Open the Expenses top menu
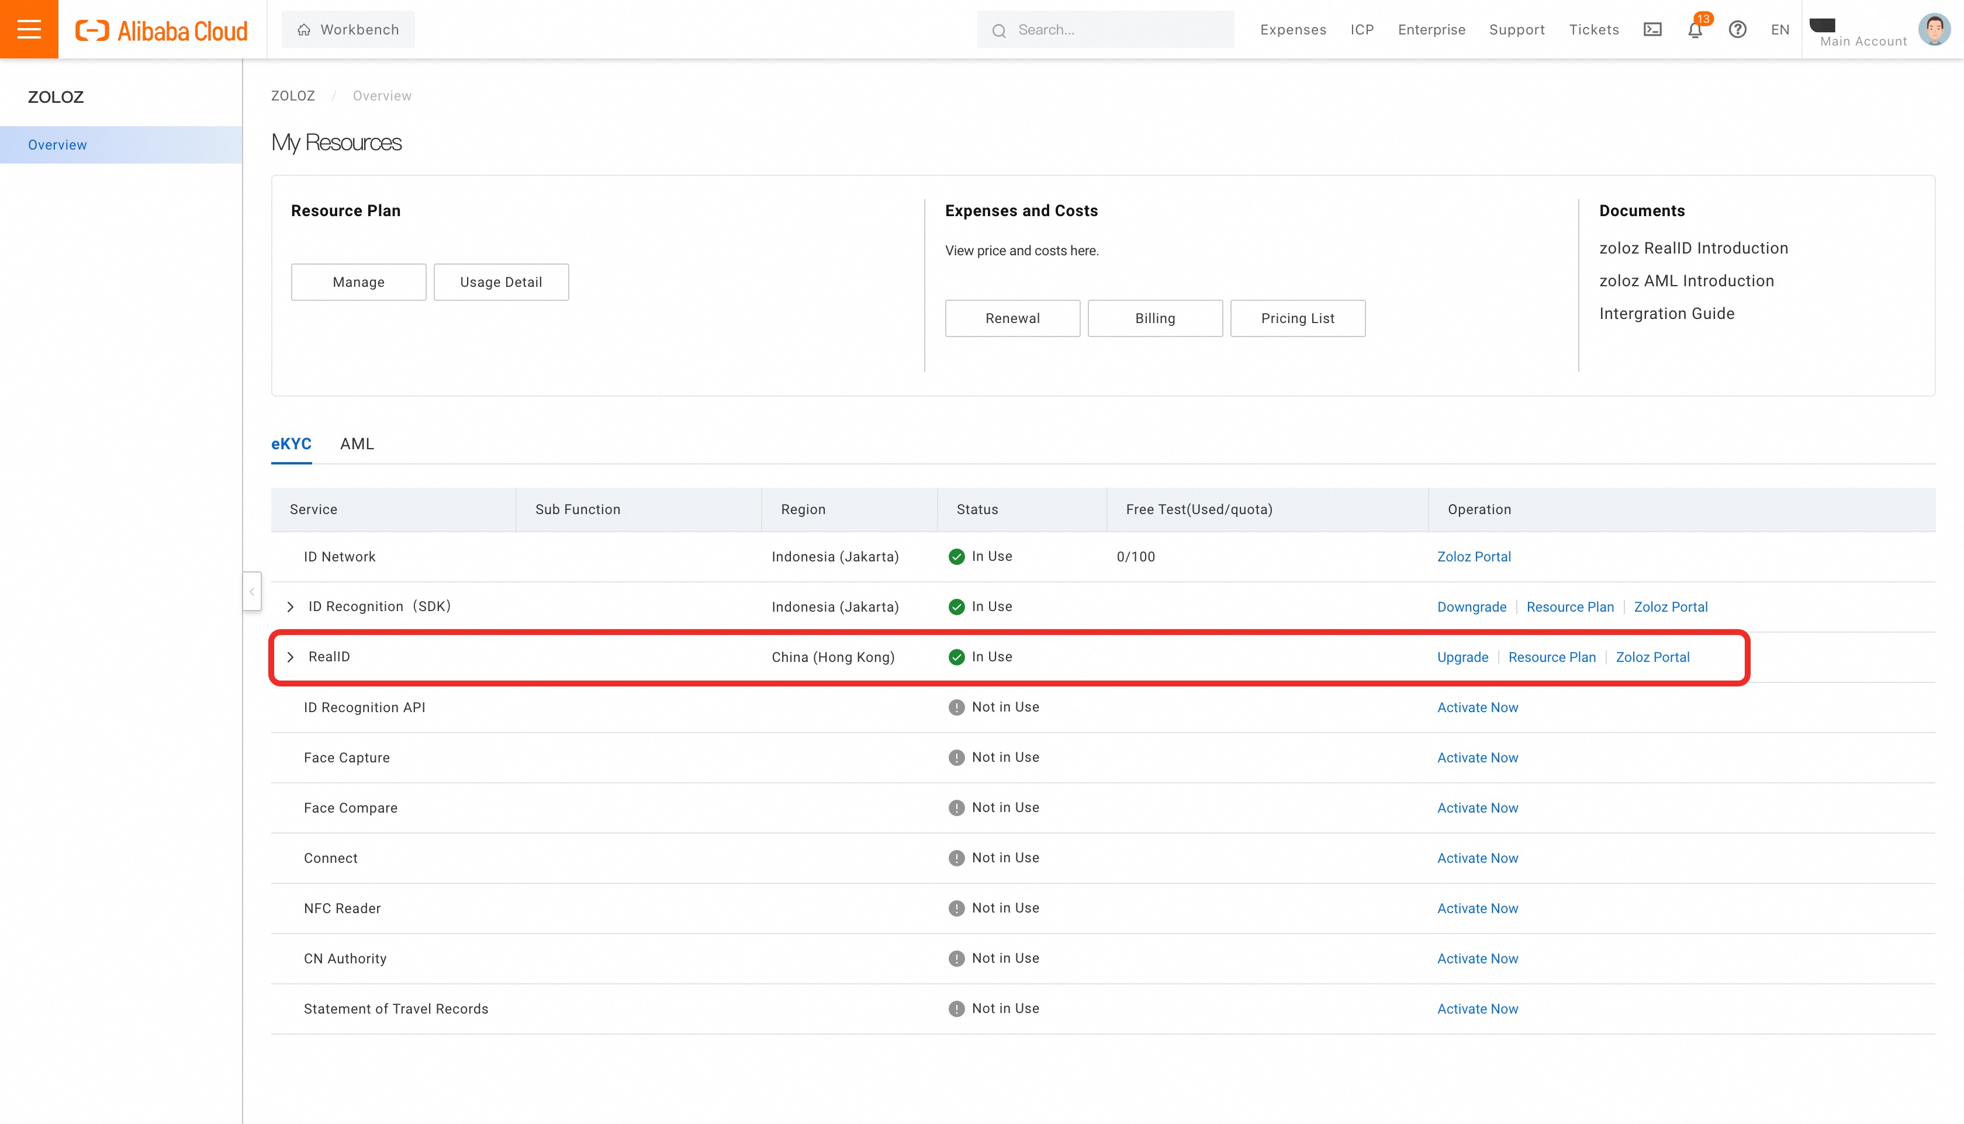 [x=1293, y=30]
